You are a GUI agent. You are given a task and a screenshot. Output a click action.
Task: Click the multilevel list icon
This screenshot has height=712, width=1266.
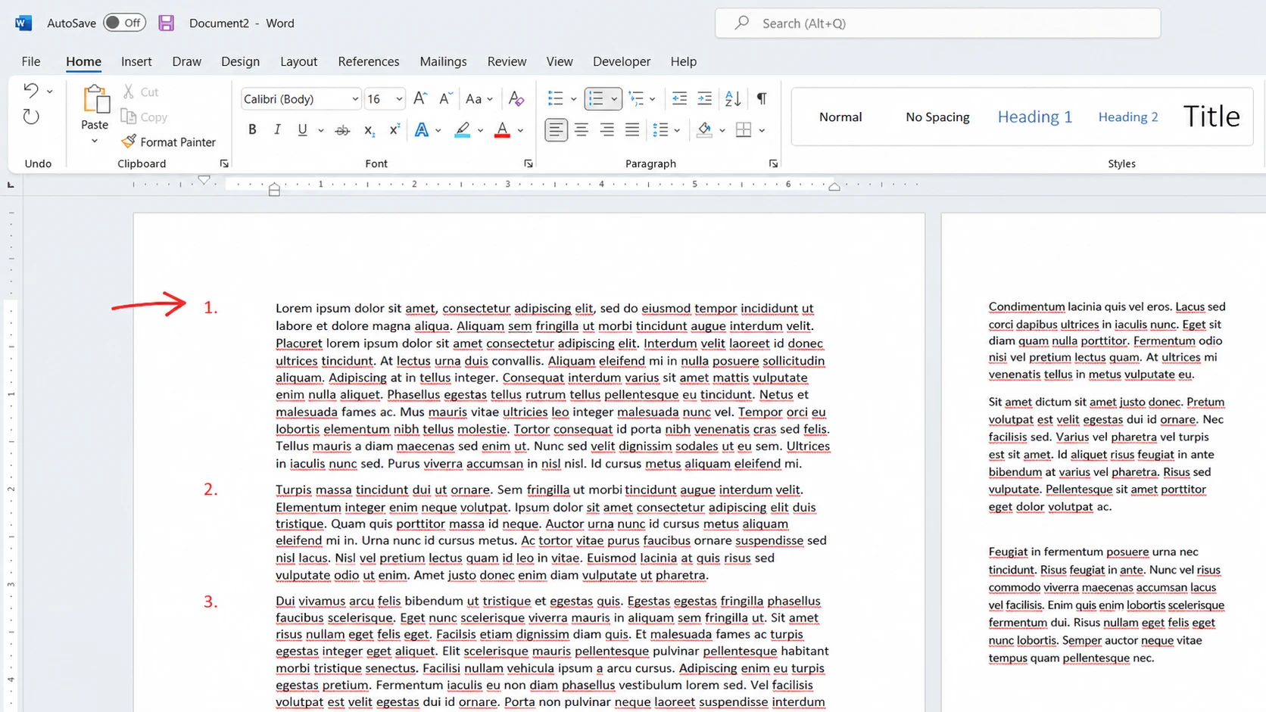tap(636, 98)
